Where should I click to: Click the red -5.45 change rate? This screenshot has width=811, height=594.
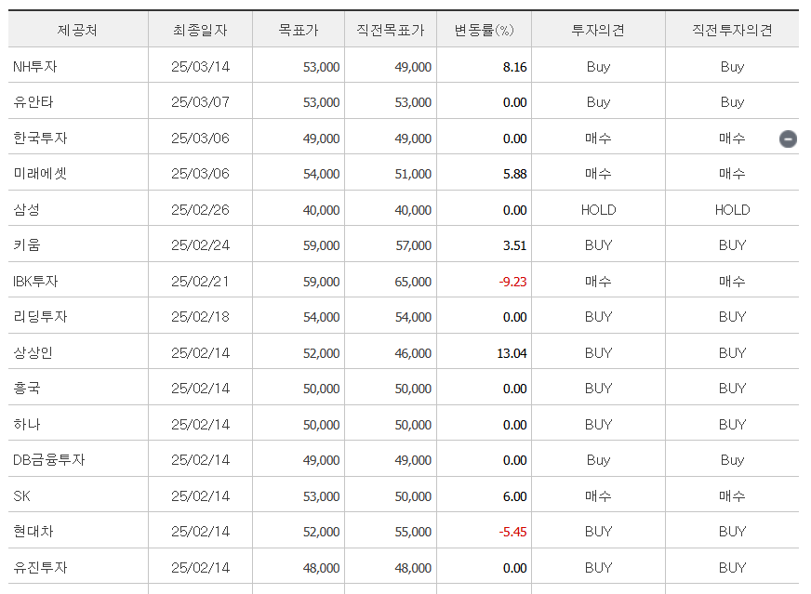[x=512, y=532]
